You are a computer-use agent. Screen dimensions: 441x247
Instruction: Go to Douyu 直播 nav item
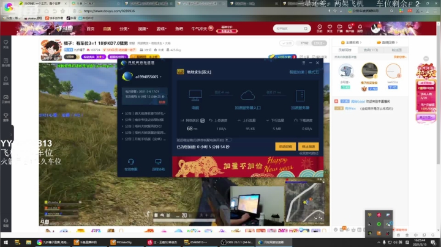(x=107, y=29)
